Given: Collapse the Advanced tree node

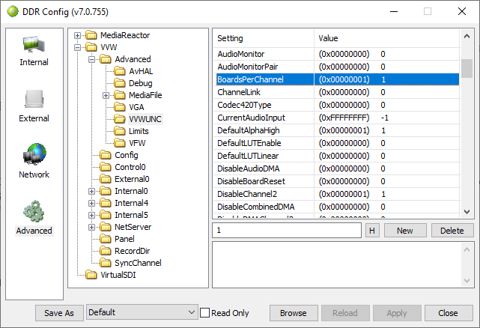Looking at the screenshot, I should click(x=91, y=59).
